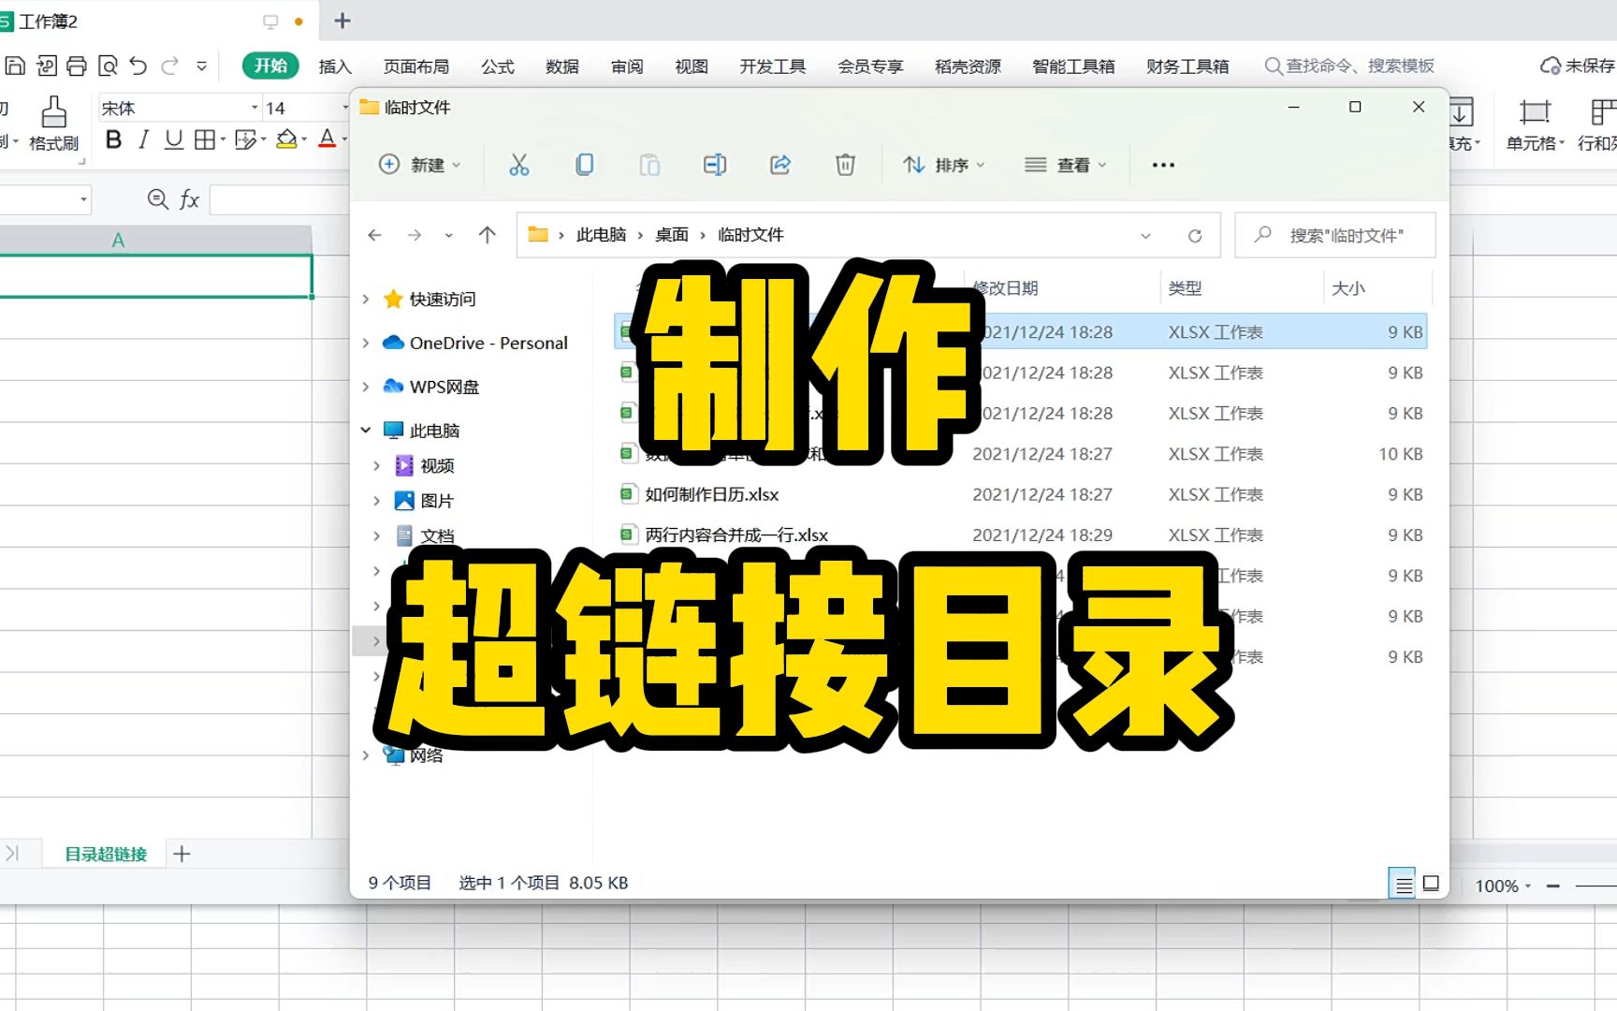Click the 桌面 breadcrumb in address bar

coord(672,235)
